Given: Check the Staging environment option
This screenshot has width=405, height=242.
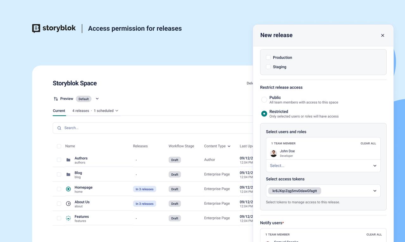Looking at the screenshot, I should tap(268, 67).
